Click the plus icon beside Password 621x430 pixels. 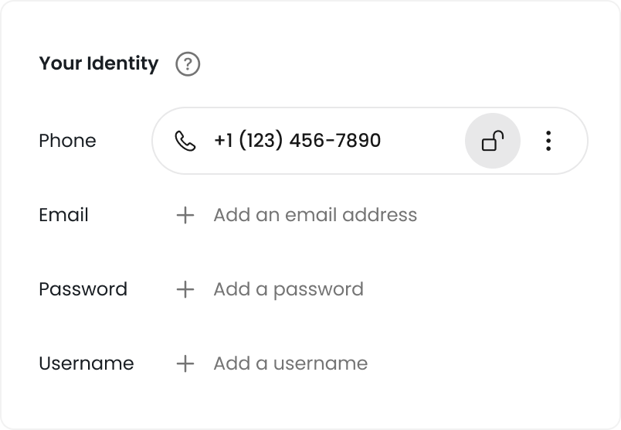click(x=185, y=289)
